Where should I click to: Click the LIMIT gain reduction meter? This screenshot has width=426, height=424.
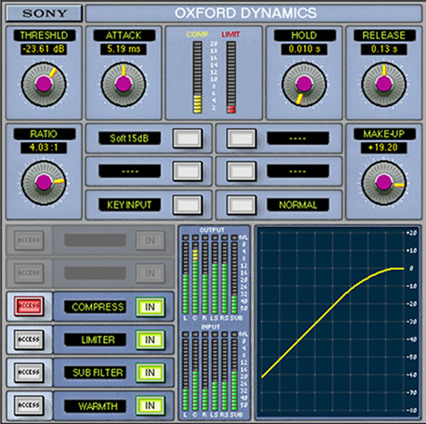pos(231,77)
